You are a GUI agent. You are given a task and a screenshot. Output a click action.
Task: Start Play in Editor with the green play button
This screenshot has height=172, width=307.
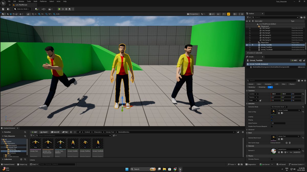click(x=59, y=9)
